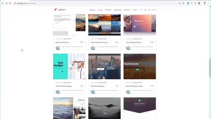Click the jQuery logo on the Flask Html5Up Eventually card

(x=129, y=92)
